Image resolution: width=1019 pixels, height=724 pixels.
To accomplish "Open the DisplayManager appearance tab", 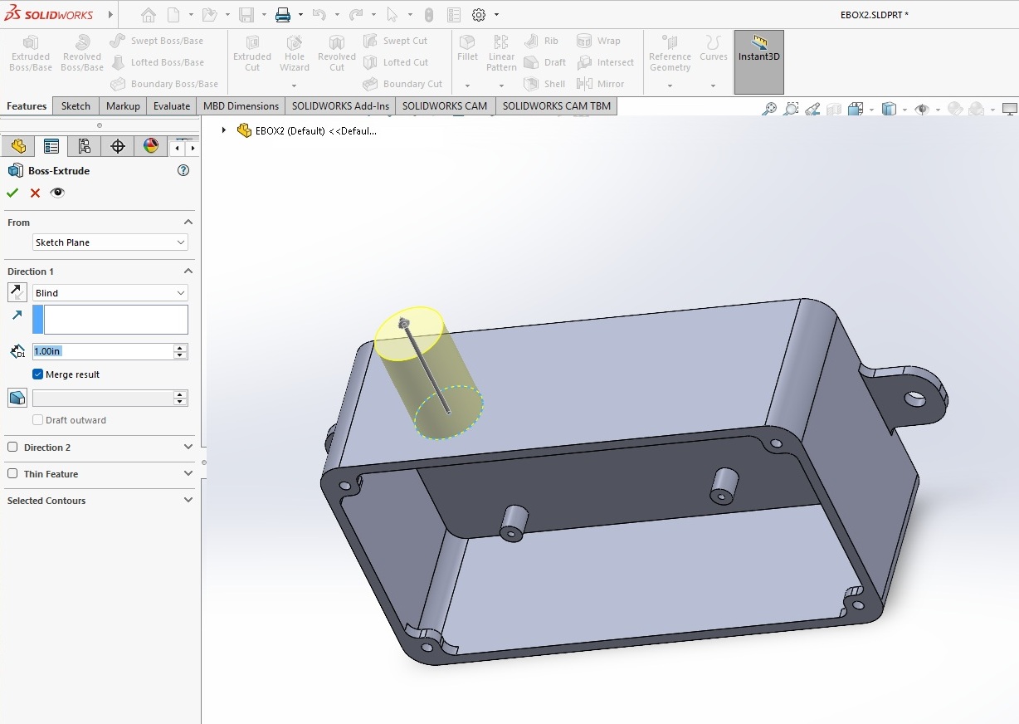I will [x=150, y=147].
